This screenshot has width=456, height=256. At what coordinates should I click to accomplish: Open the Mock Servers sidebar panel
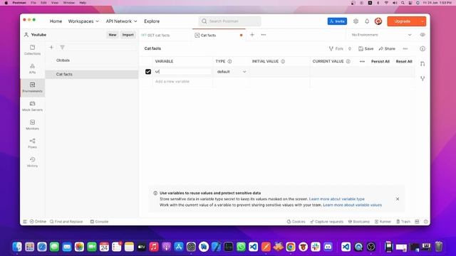(x=32, y=106)
